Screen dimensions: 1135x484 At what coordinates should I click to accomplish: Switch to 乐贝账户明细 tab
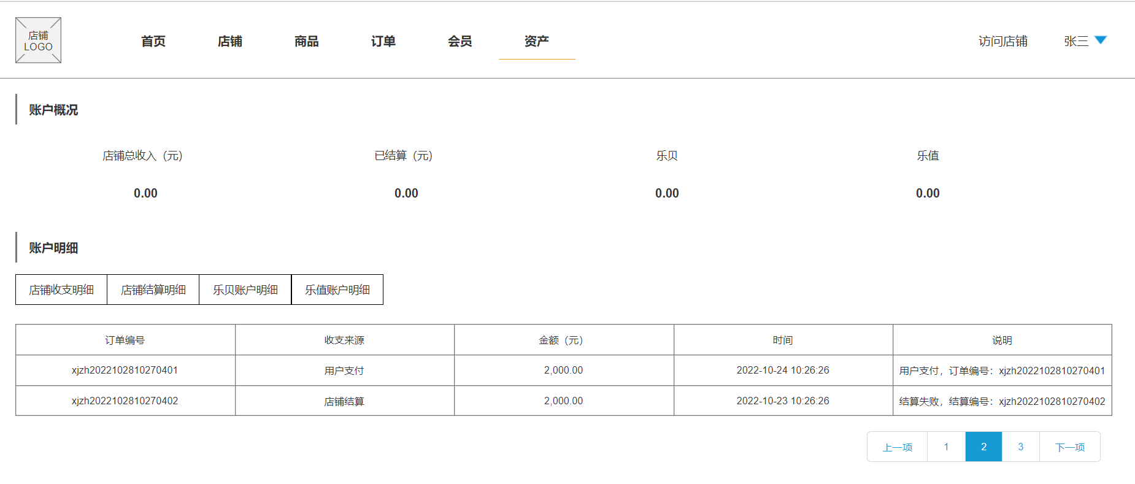(x=245, y=290)
